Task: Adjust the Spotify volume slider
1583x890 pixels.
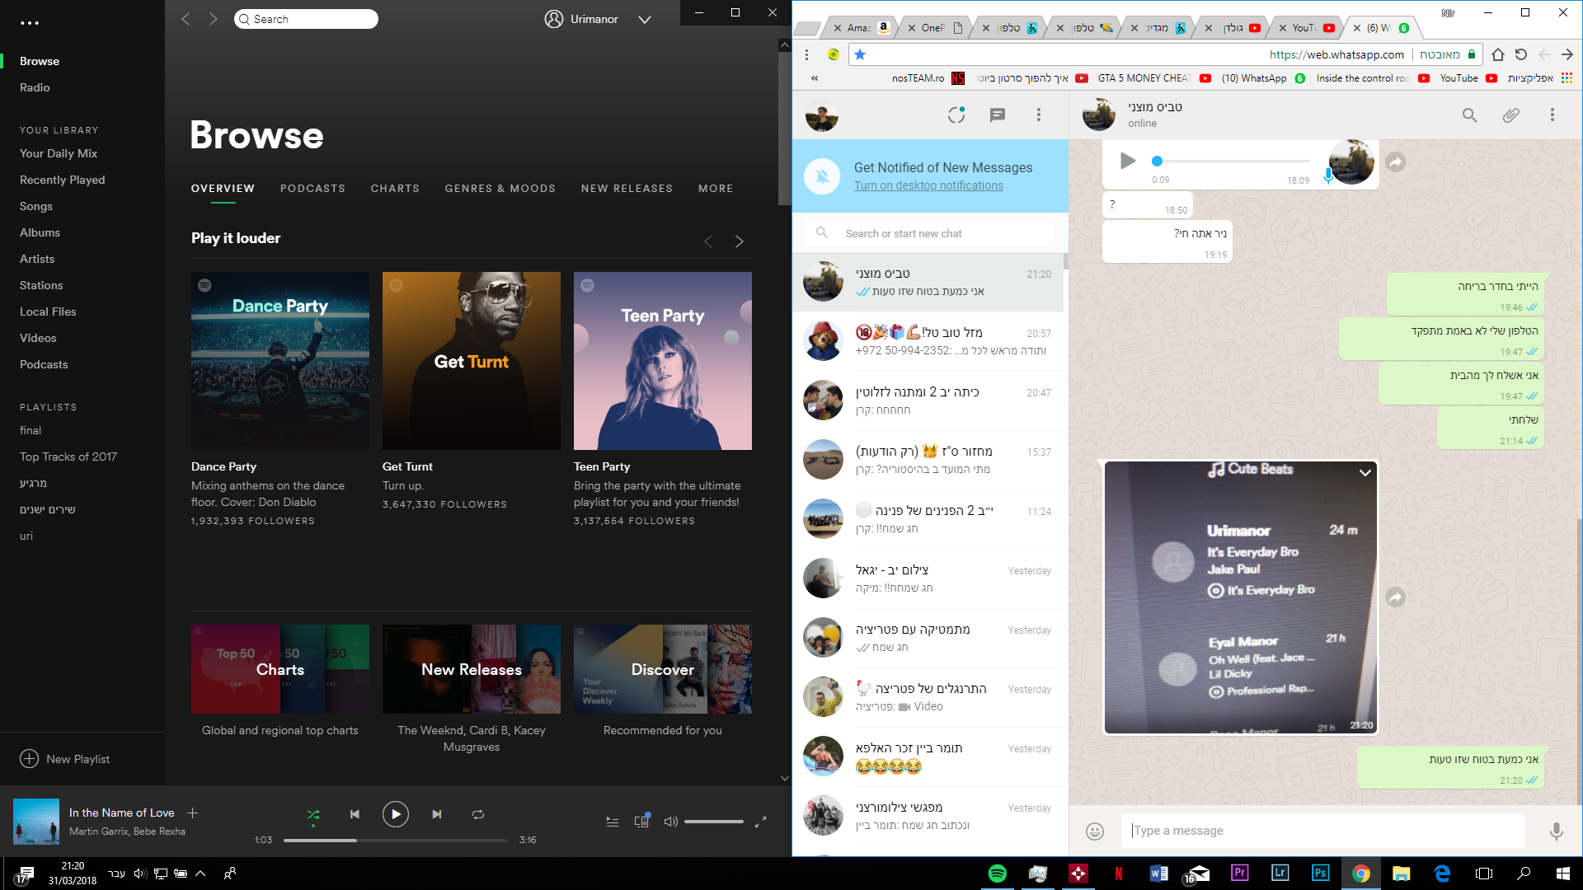Action: (x=714, y=822)
